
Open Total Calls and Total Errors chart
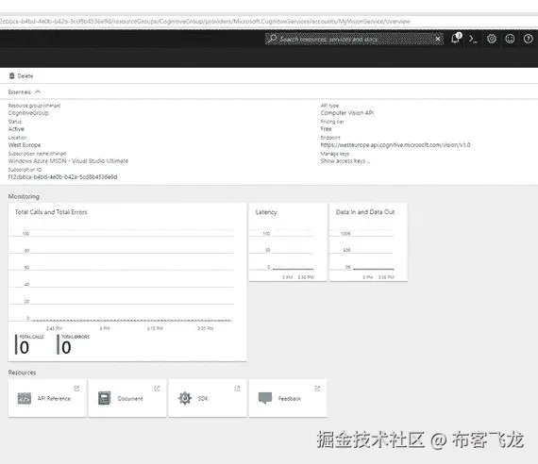click(127, 282)
